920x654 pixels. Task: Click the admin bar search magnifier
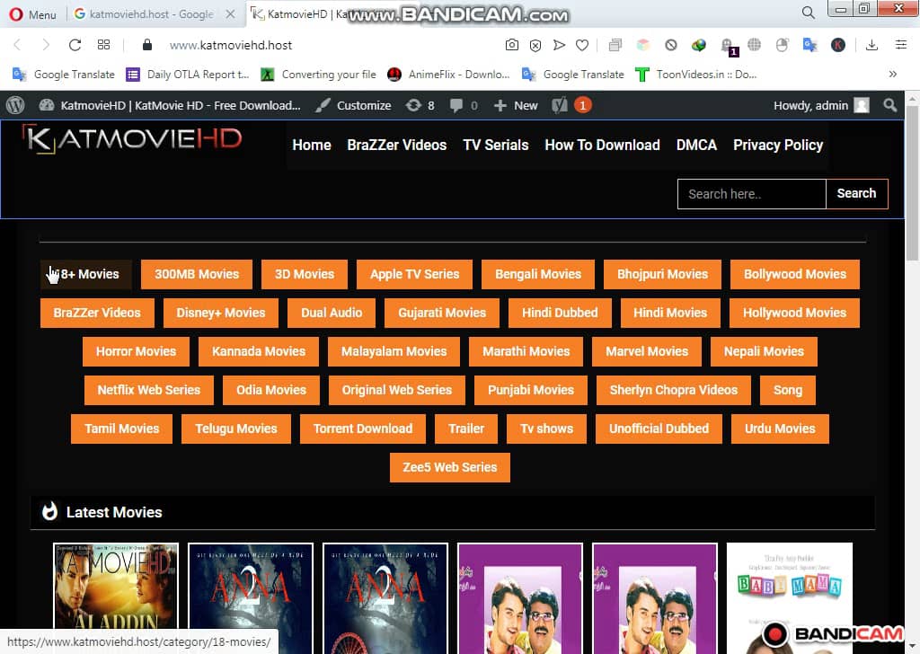point(890,106)
